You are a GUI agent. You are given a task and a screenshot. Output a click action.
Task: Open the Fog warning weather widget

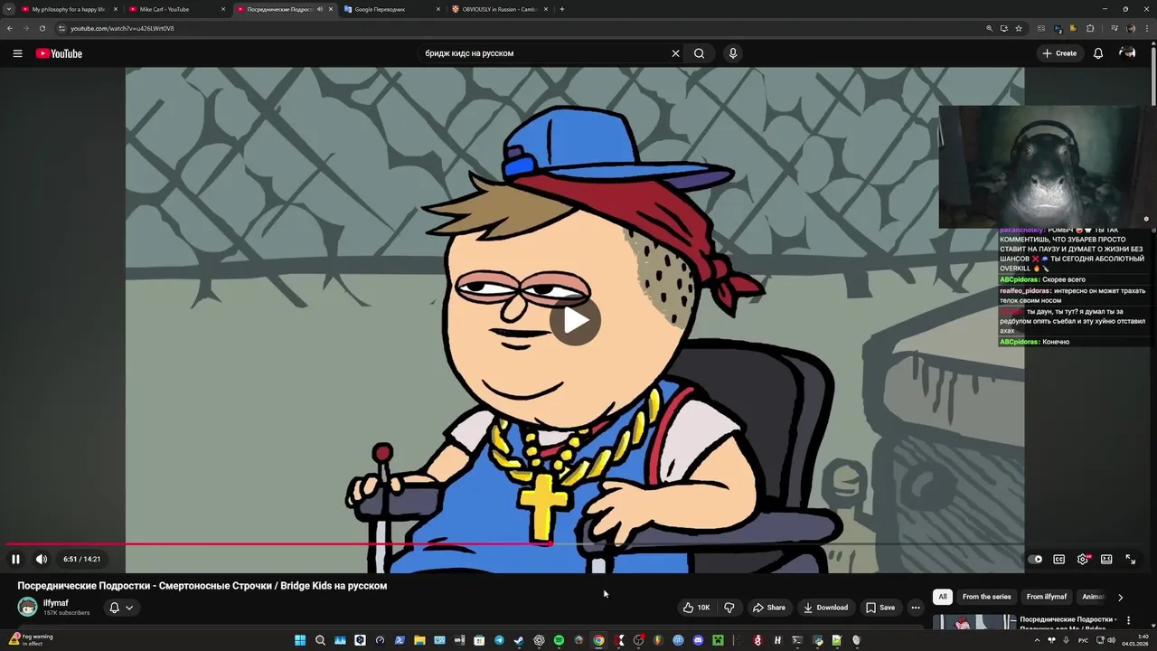click(30, 640)
